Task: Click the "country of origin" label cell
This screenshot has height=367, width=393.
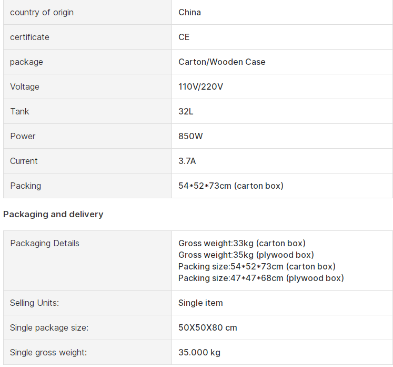Action: click(42, 12)
